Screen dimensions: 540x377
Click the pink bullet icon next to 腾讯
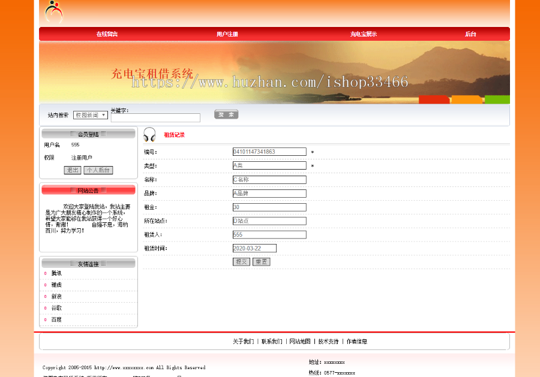pyautogui.click(x=46, y=273)
